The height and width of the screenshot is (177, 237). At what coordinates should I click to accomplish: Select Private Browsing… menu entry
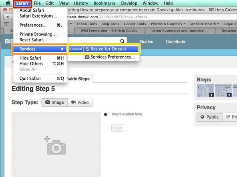coord(40,34)
